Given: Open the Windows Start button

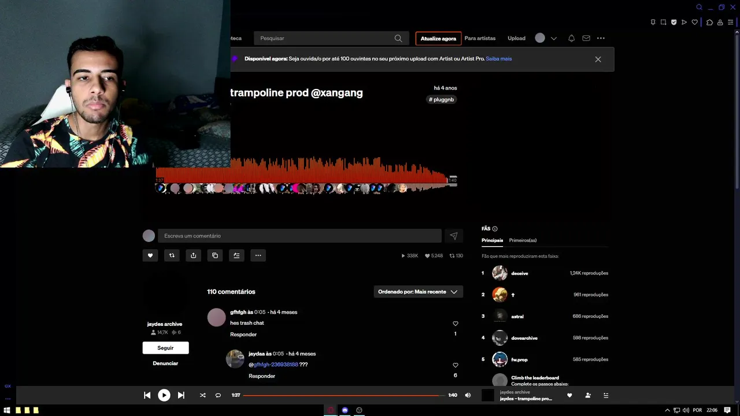Looking at the screenshot, I should (8, 410).
